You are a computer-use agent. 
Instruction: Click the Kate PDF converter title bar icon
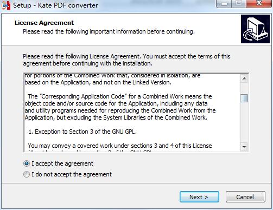click(x=6, y=5)
